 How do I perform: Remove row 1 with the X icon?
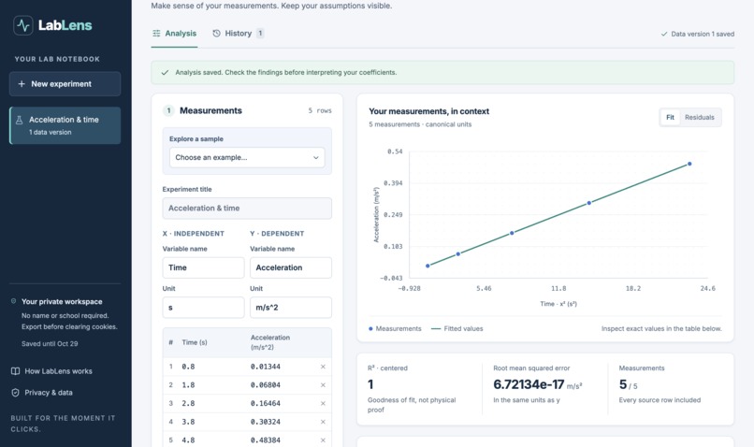323,367
